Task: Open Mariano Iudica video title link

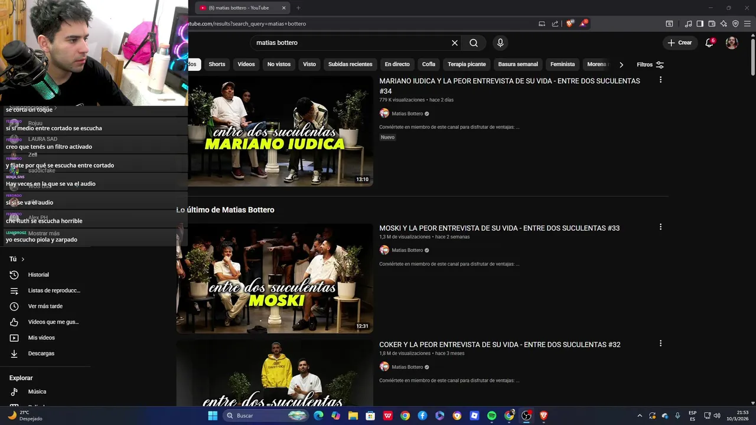Action: pos(510,86)
